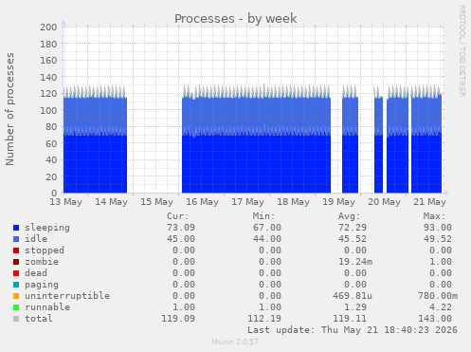Click the 'Avg:' column header
Image resolution: width=471 pixels, height=352 pixels.
point(350,216)
